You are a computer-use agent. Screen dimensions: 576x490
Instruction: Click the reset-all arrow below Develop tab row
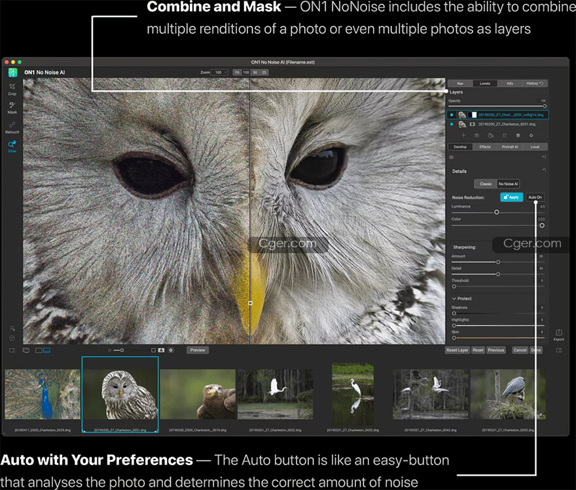(x=544, y=157)
